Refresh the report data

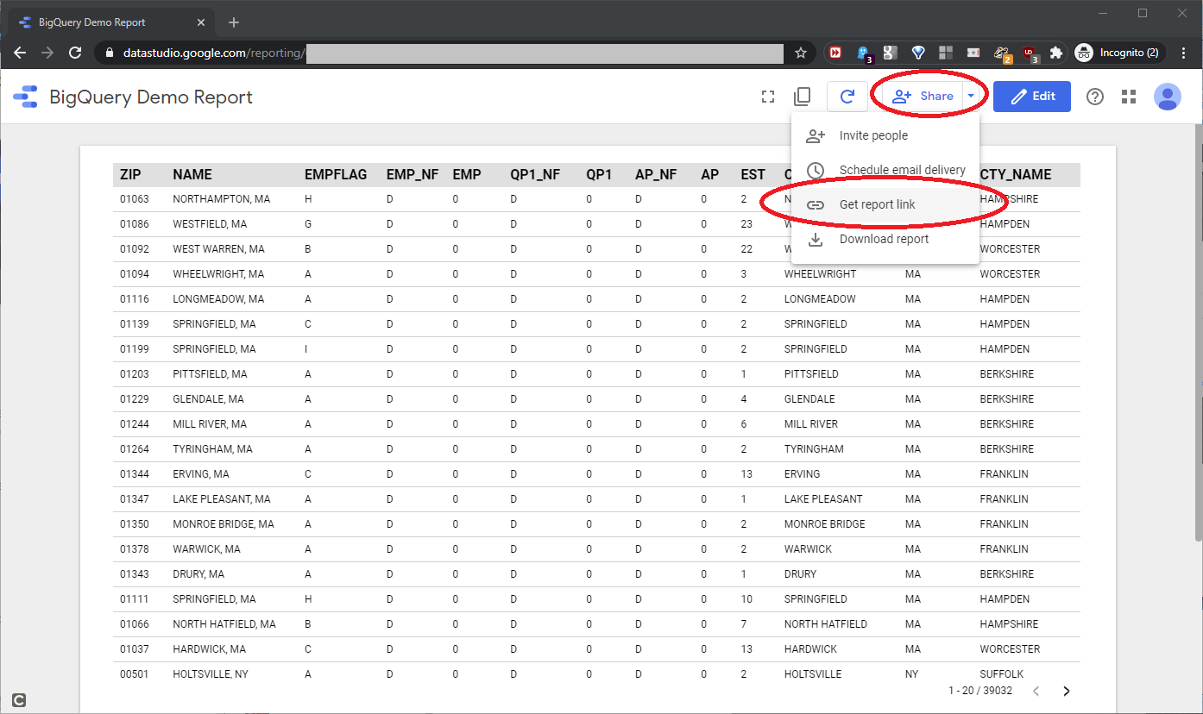847,97
